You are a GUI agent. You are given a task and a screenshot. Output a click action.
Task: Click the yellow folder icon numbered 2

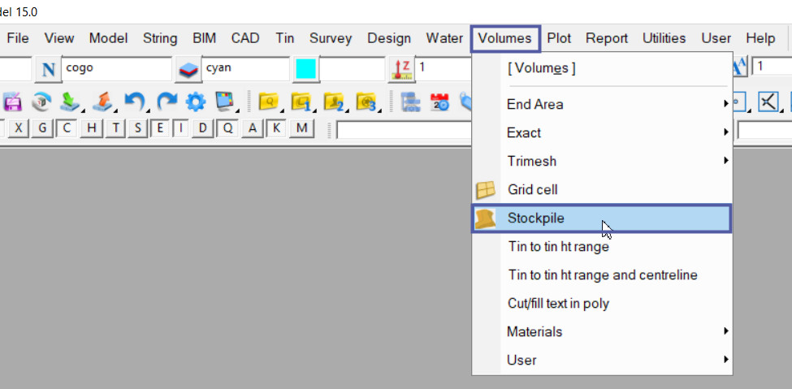pos(335,102)
